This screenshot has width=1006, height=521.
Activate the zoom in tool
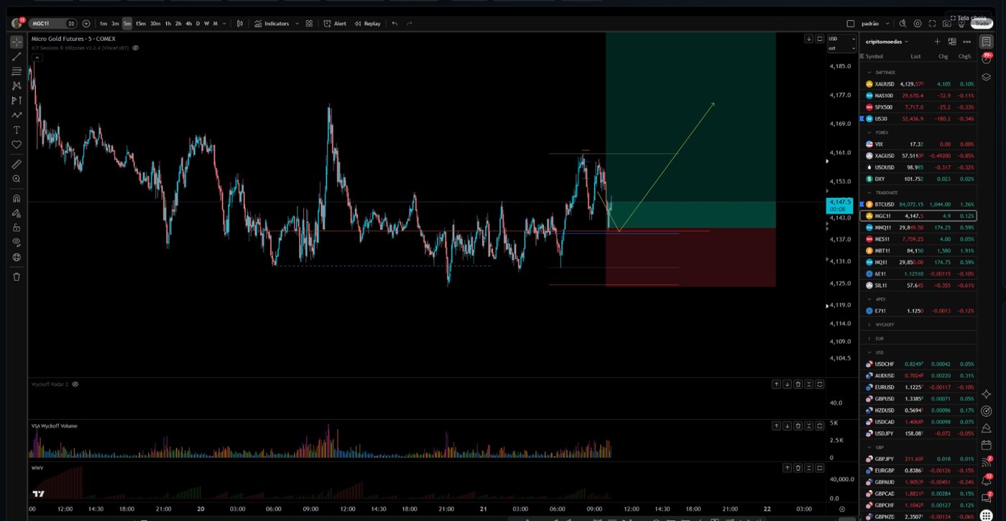[x=16, y=179]
